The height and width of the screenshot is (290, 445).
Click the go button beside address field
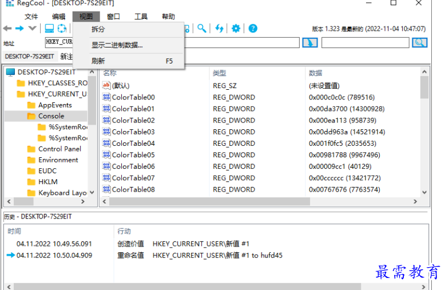pos(309,43)
